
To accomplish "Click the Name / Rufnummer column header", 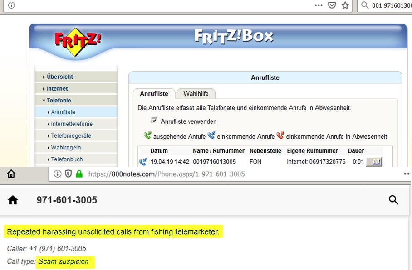I will pyautogui.click(x=219, y=151).
